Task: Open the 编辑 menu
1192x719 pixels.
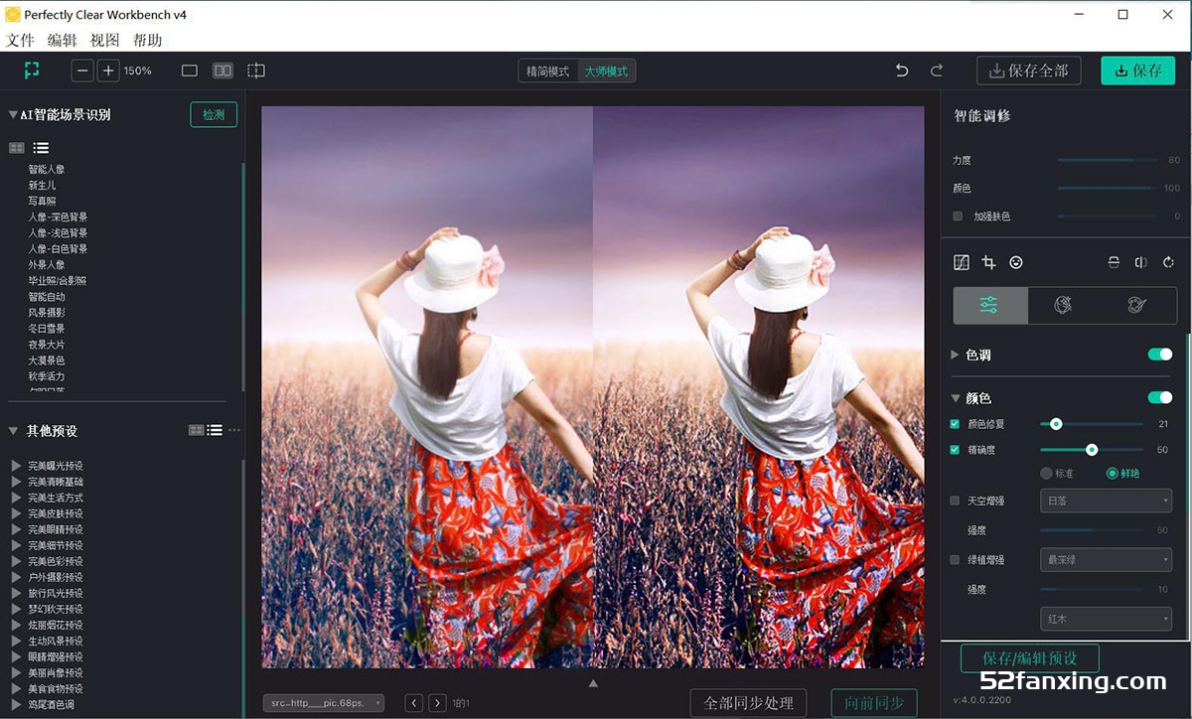Action: pyautogui.click(x=63, y=40)
